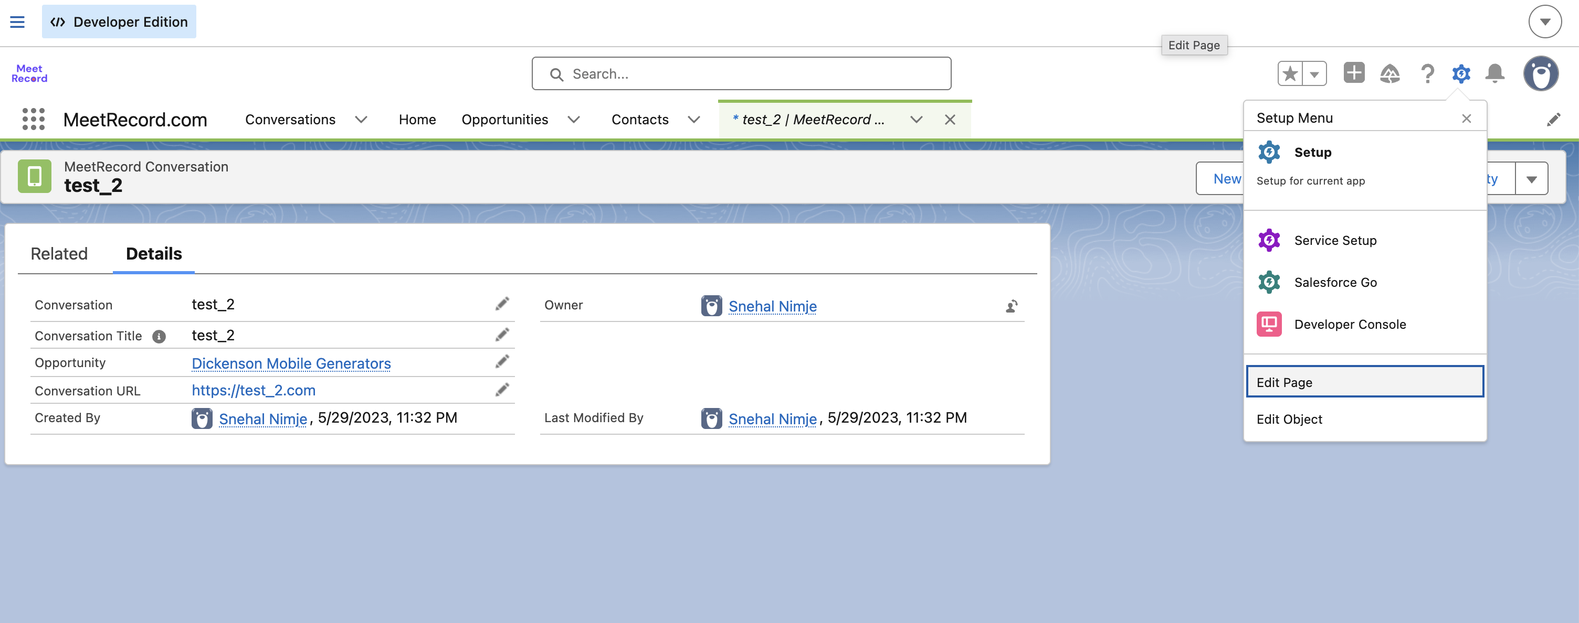Open the Trailhead guidance icon
This screenshot has width=1579, height=623.
[1389, 73]
